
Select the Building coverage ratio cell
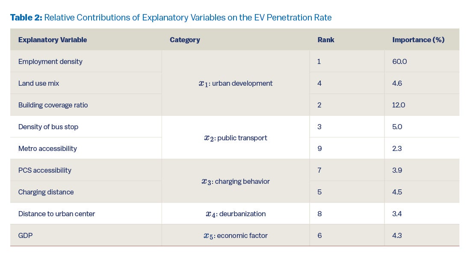(x=53, y=105)
